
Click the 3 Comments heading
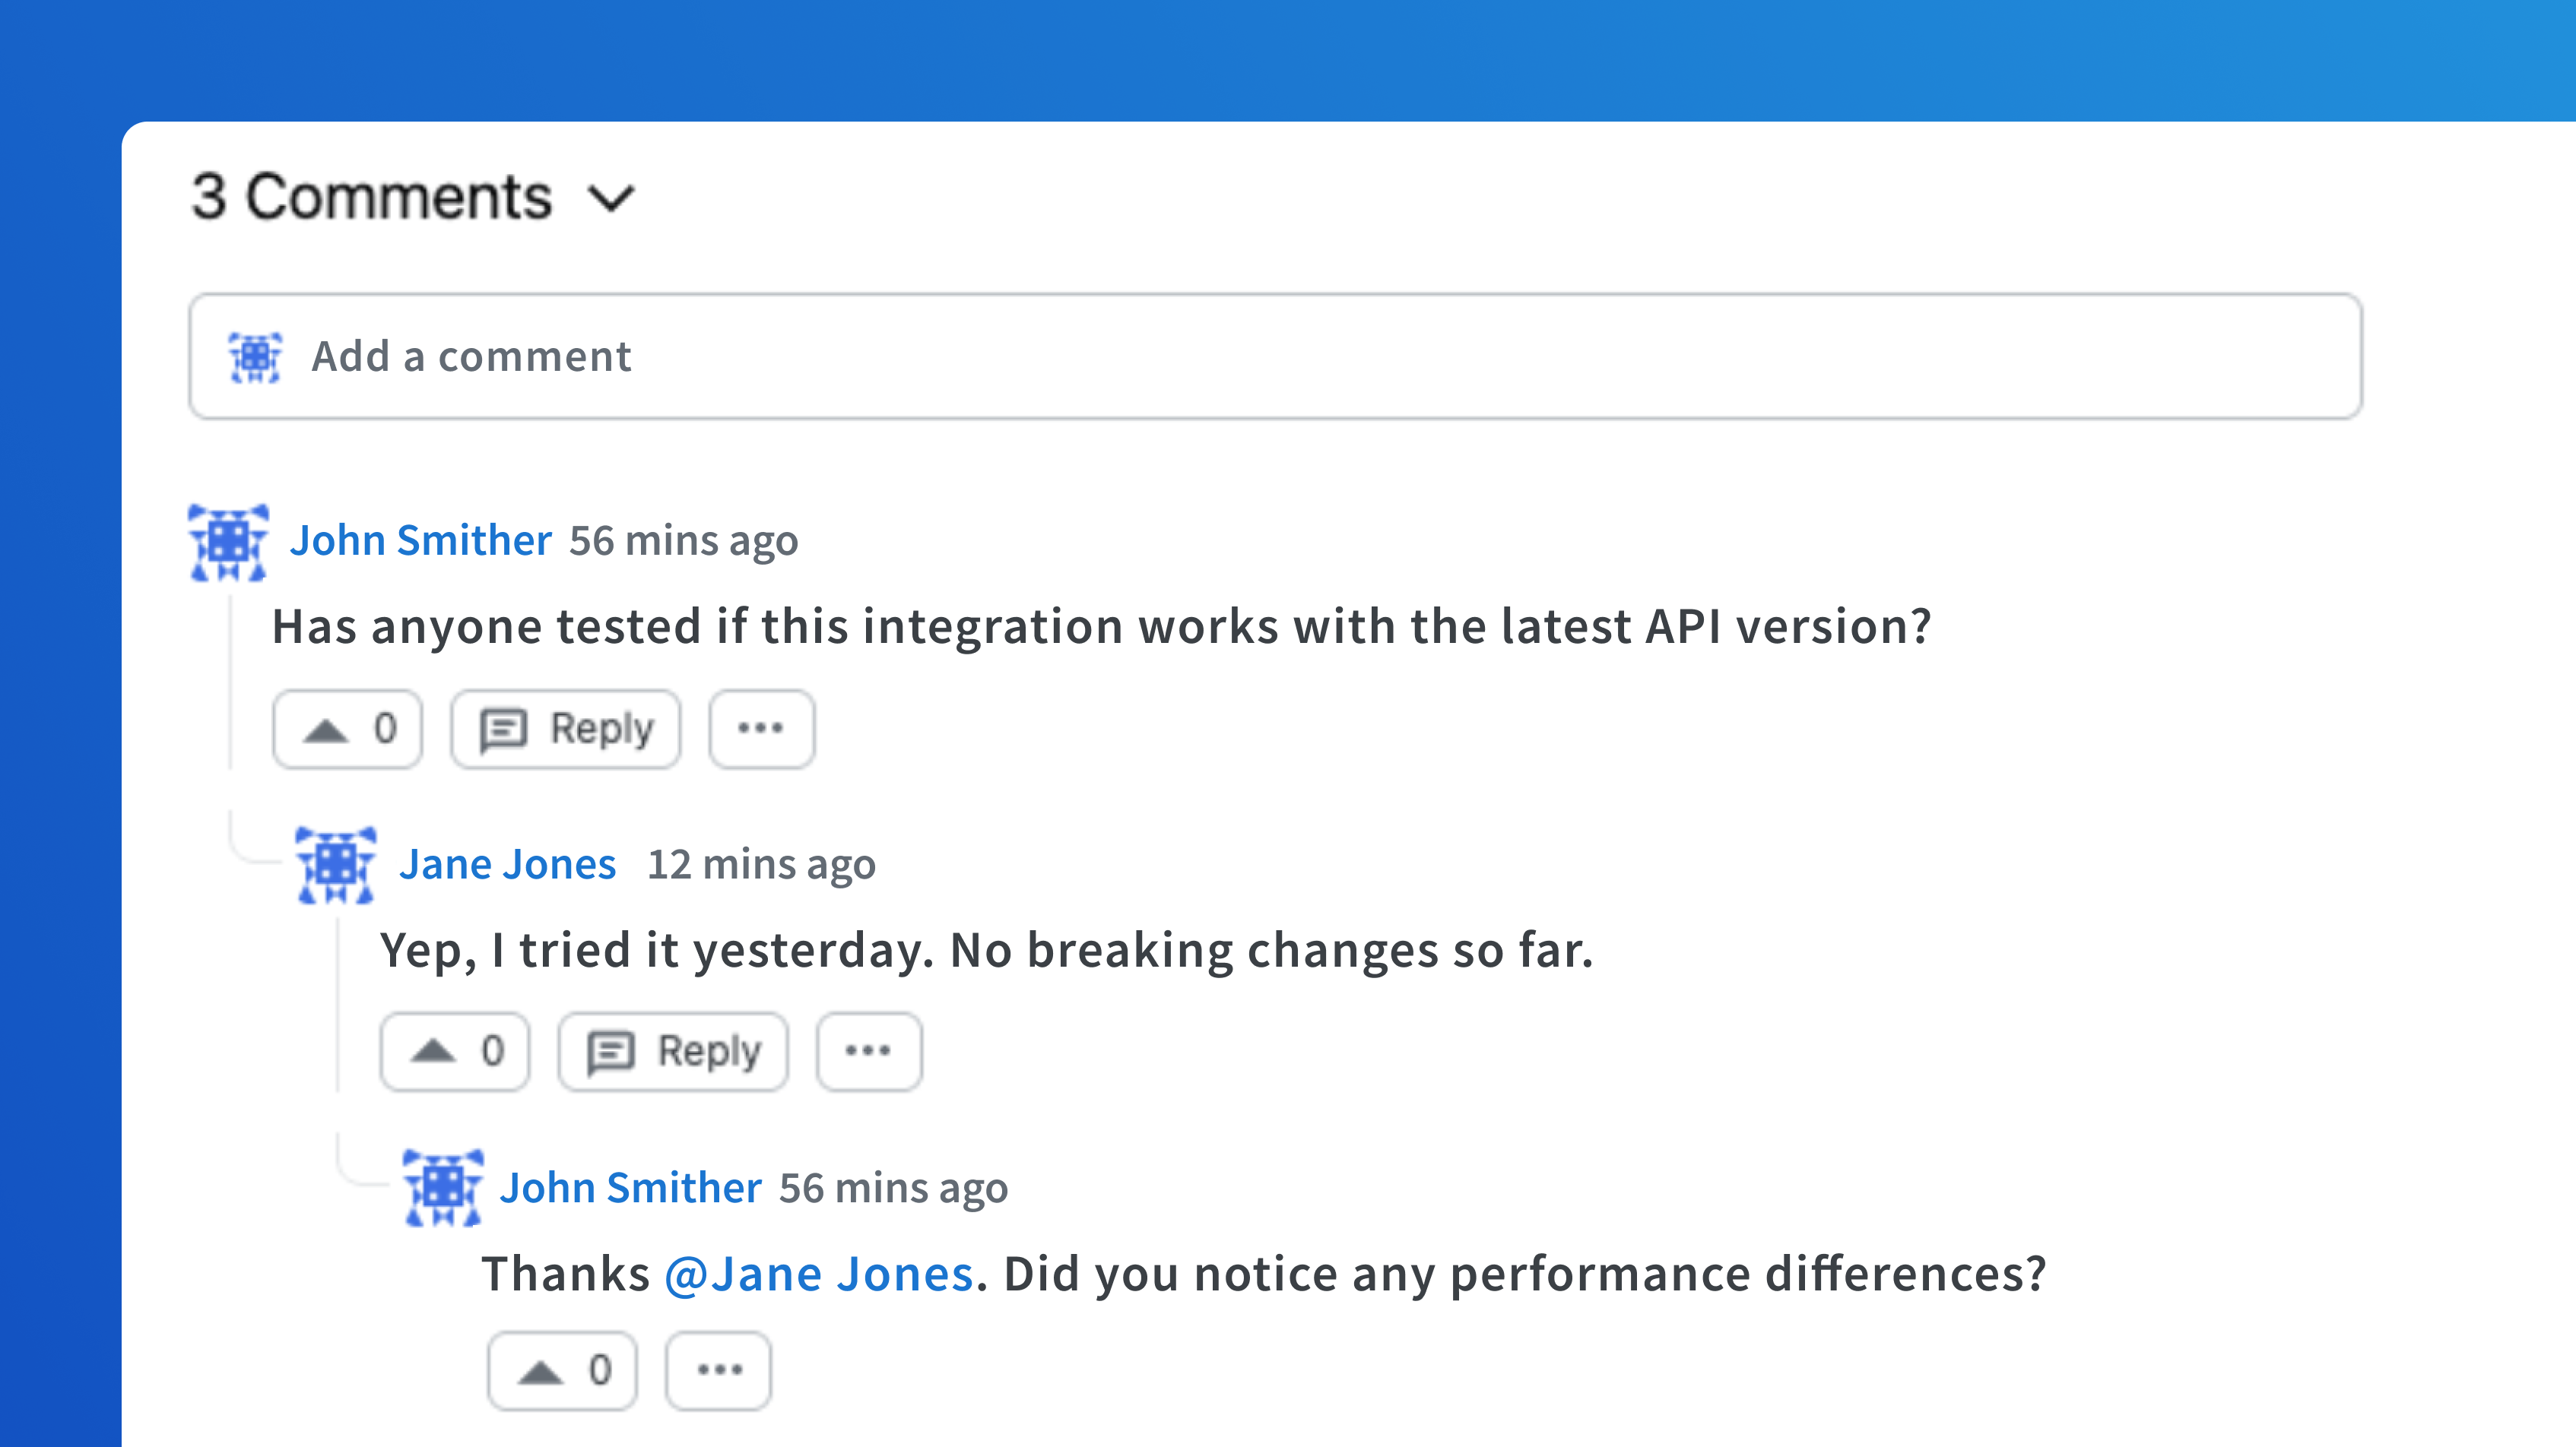tap(371, 197)
